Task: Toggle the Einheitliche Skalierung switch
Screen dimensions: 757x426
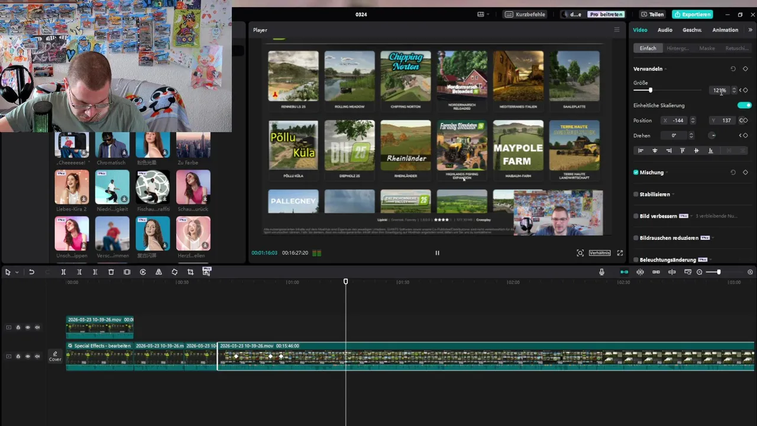Action: [745, 105]
